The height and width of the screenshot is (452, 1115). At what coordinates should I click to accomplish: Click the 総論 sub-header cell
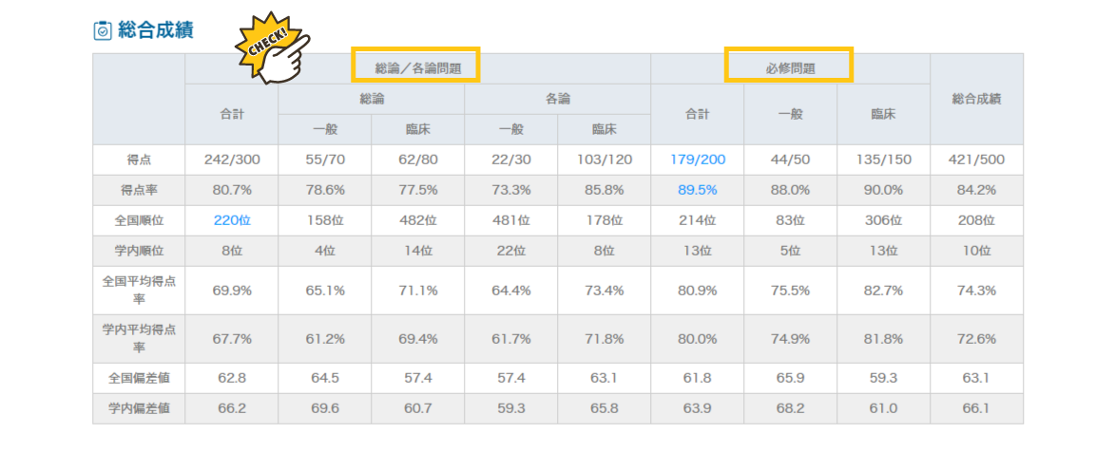tap(372, 100)
